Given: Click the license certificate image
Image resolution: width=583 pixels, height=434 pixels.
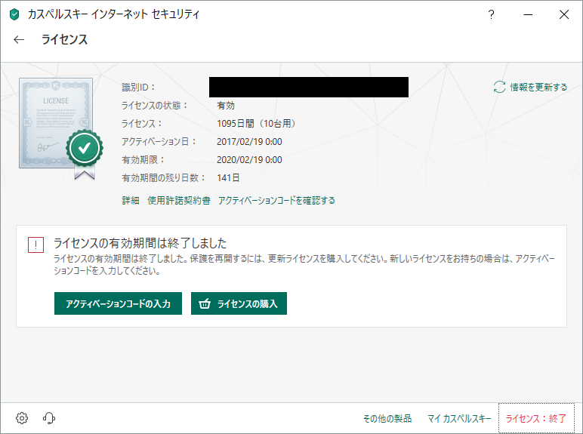Looking at the screenshot, I should [56, 123].
